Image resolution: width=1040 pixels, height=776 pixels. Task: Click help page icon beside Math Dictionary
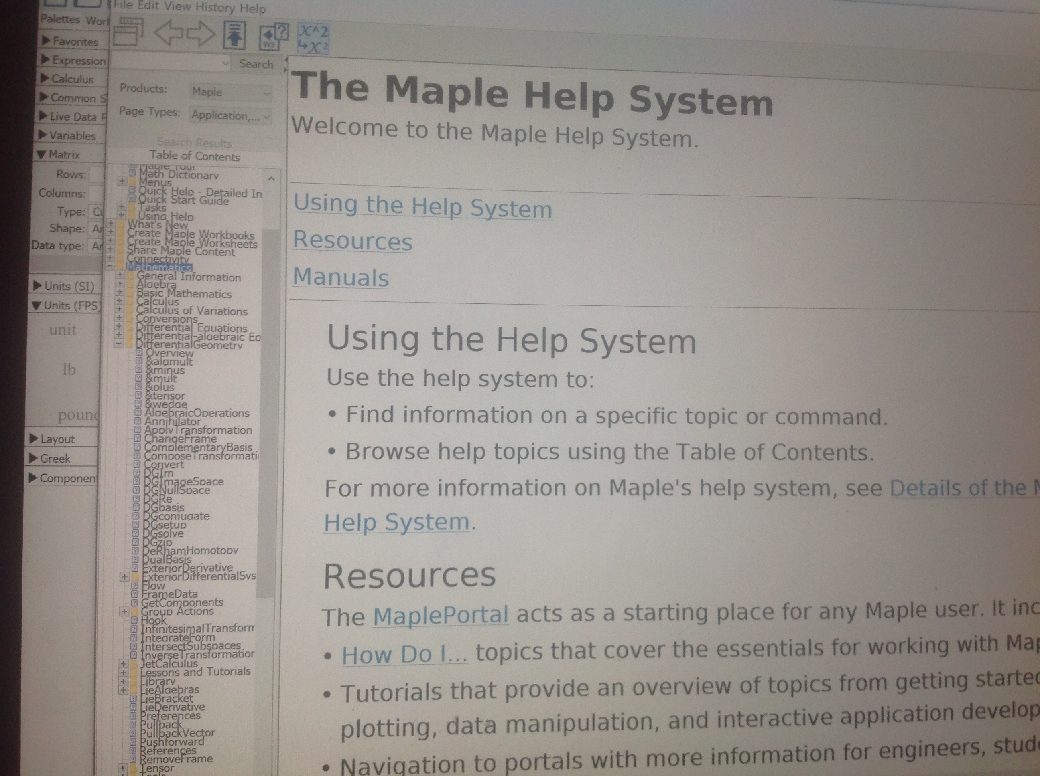coord(132,172)
